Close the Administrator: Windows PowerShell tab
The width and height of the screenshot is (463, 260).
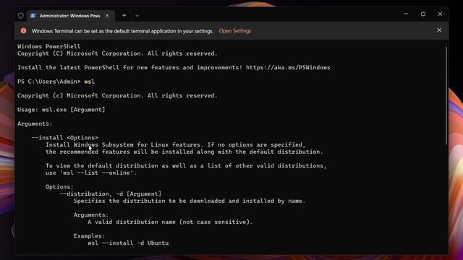pyautogui.click(x=107, y=16)
